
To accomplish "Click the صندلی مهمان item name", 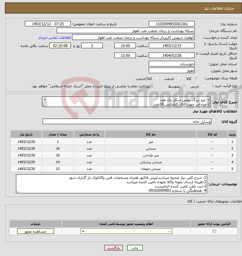I will pos(151,169).
